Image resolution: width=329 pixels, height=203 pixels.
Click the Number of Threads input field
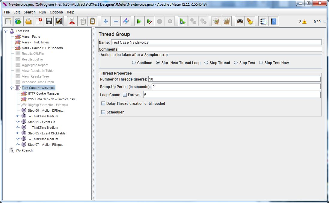click(x=234, y=79)
